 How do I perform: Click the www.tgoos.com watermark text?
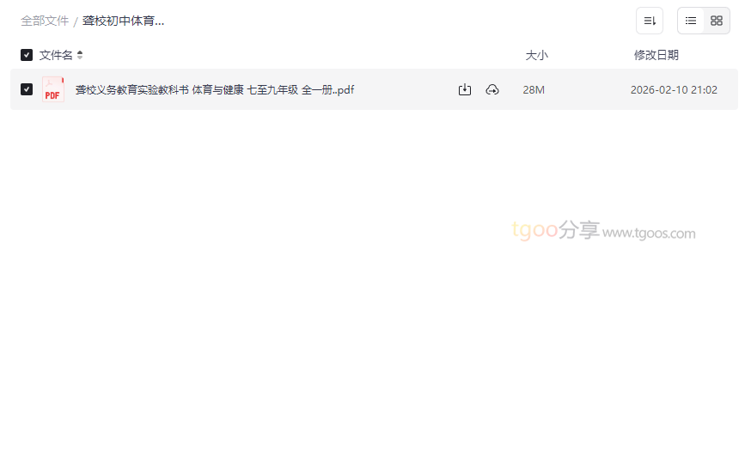tap(649, 234)
